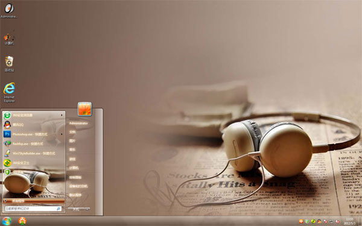Open the green shield tray icon
362x226 pixels.
(x=307, y=221)
